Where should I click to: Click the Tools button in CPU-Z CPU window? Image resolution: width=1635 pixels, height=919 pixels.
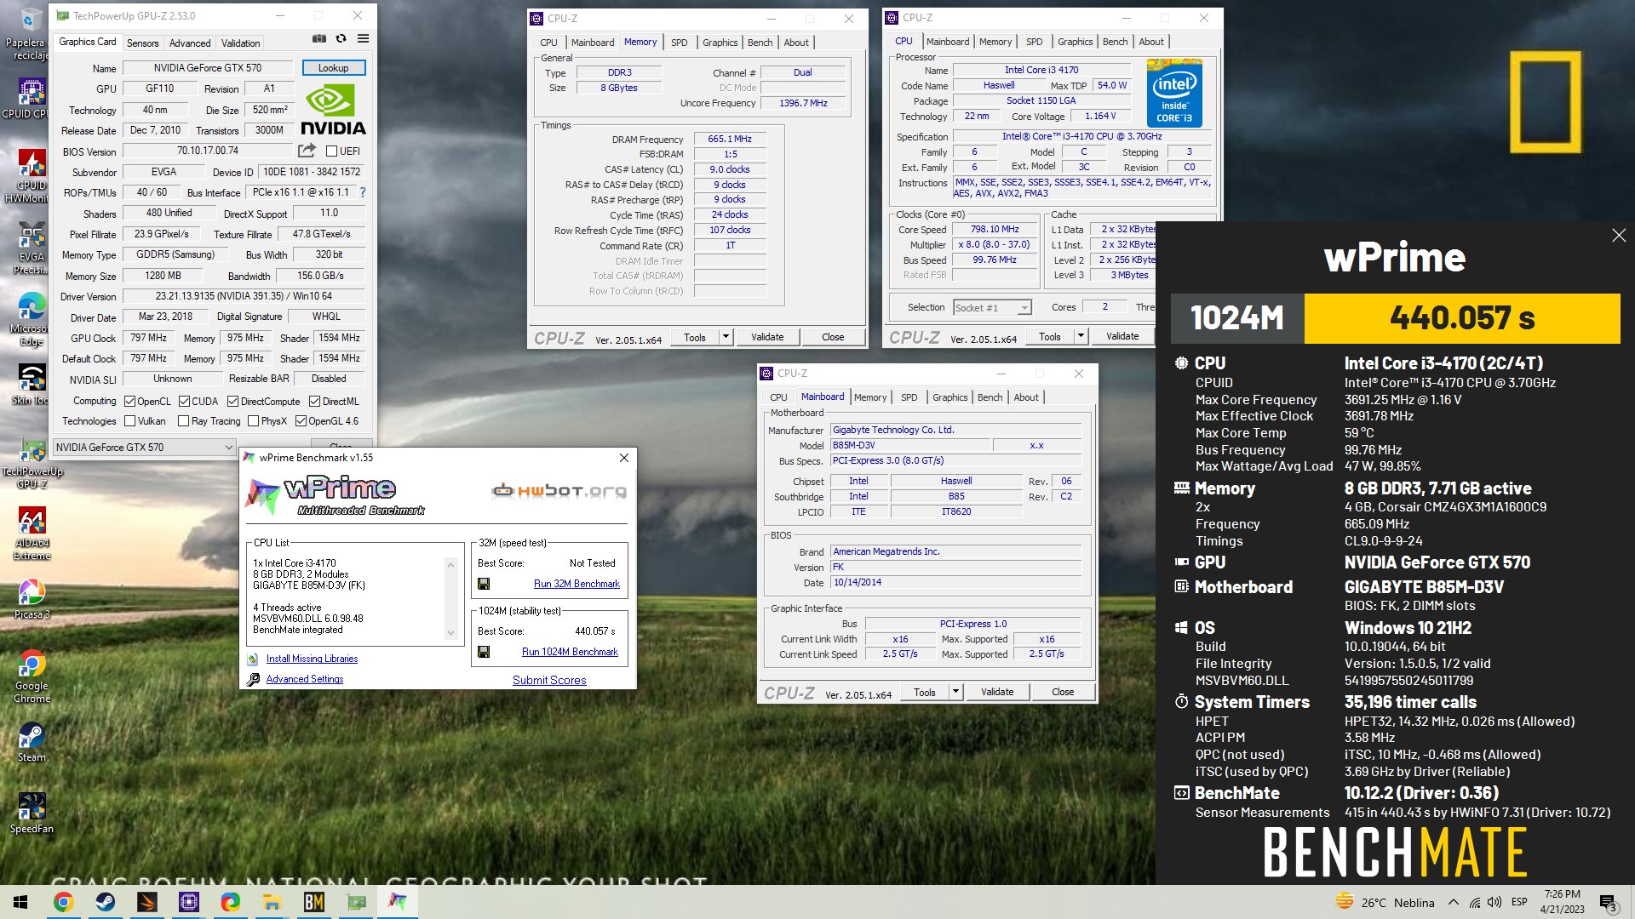coord(1050,336)
